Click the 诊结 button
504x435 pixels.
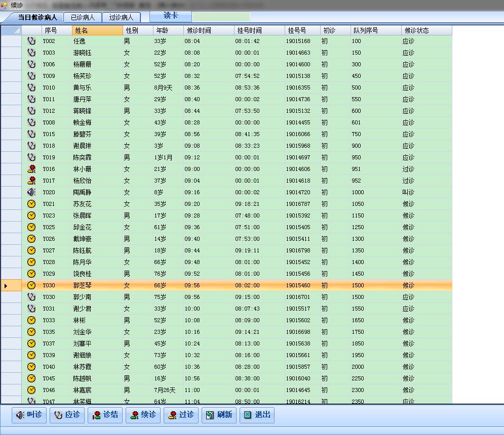click(x=105, y=415)
